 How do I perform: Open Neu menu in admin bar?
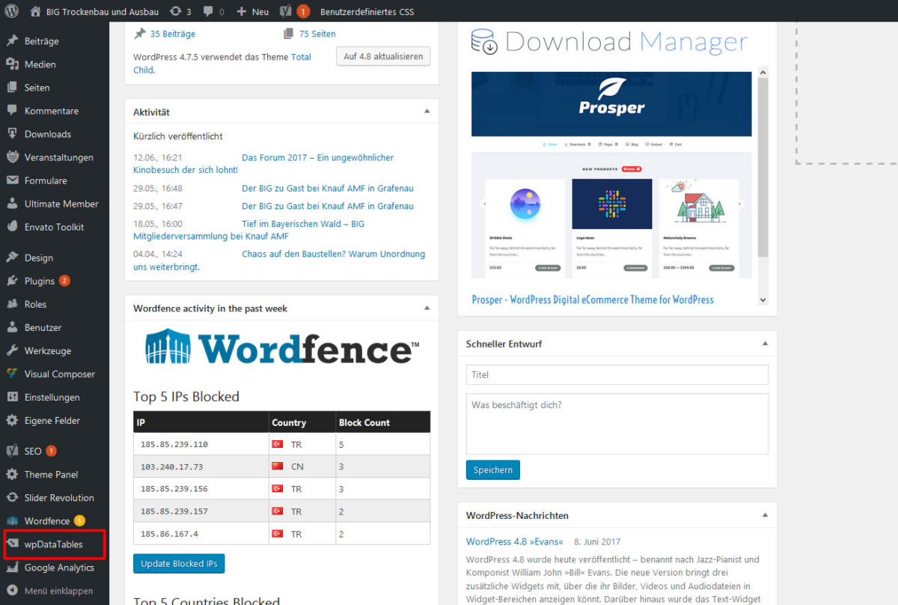(x=252, y=11)
